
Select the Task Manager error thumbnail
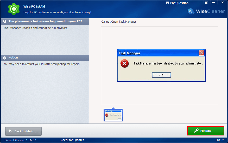tap(113, 115)
